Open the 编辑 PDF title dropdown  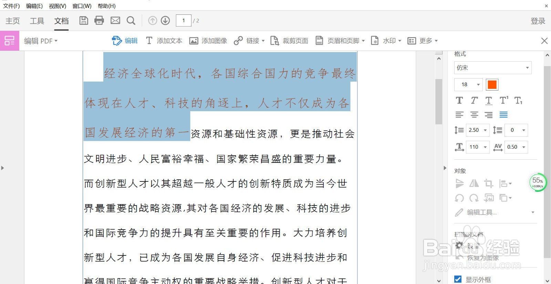click(x=41, y=41)
